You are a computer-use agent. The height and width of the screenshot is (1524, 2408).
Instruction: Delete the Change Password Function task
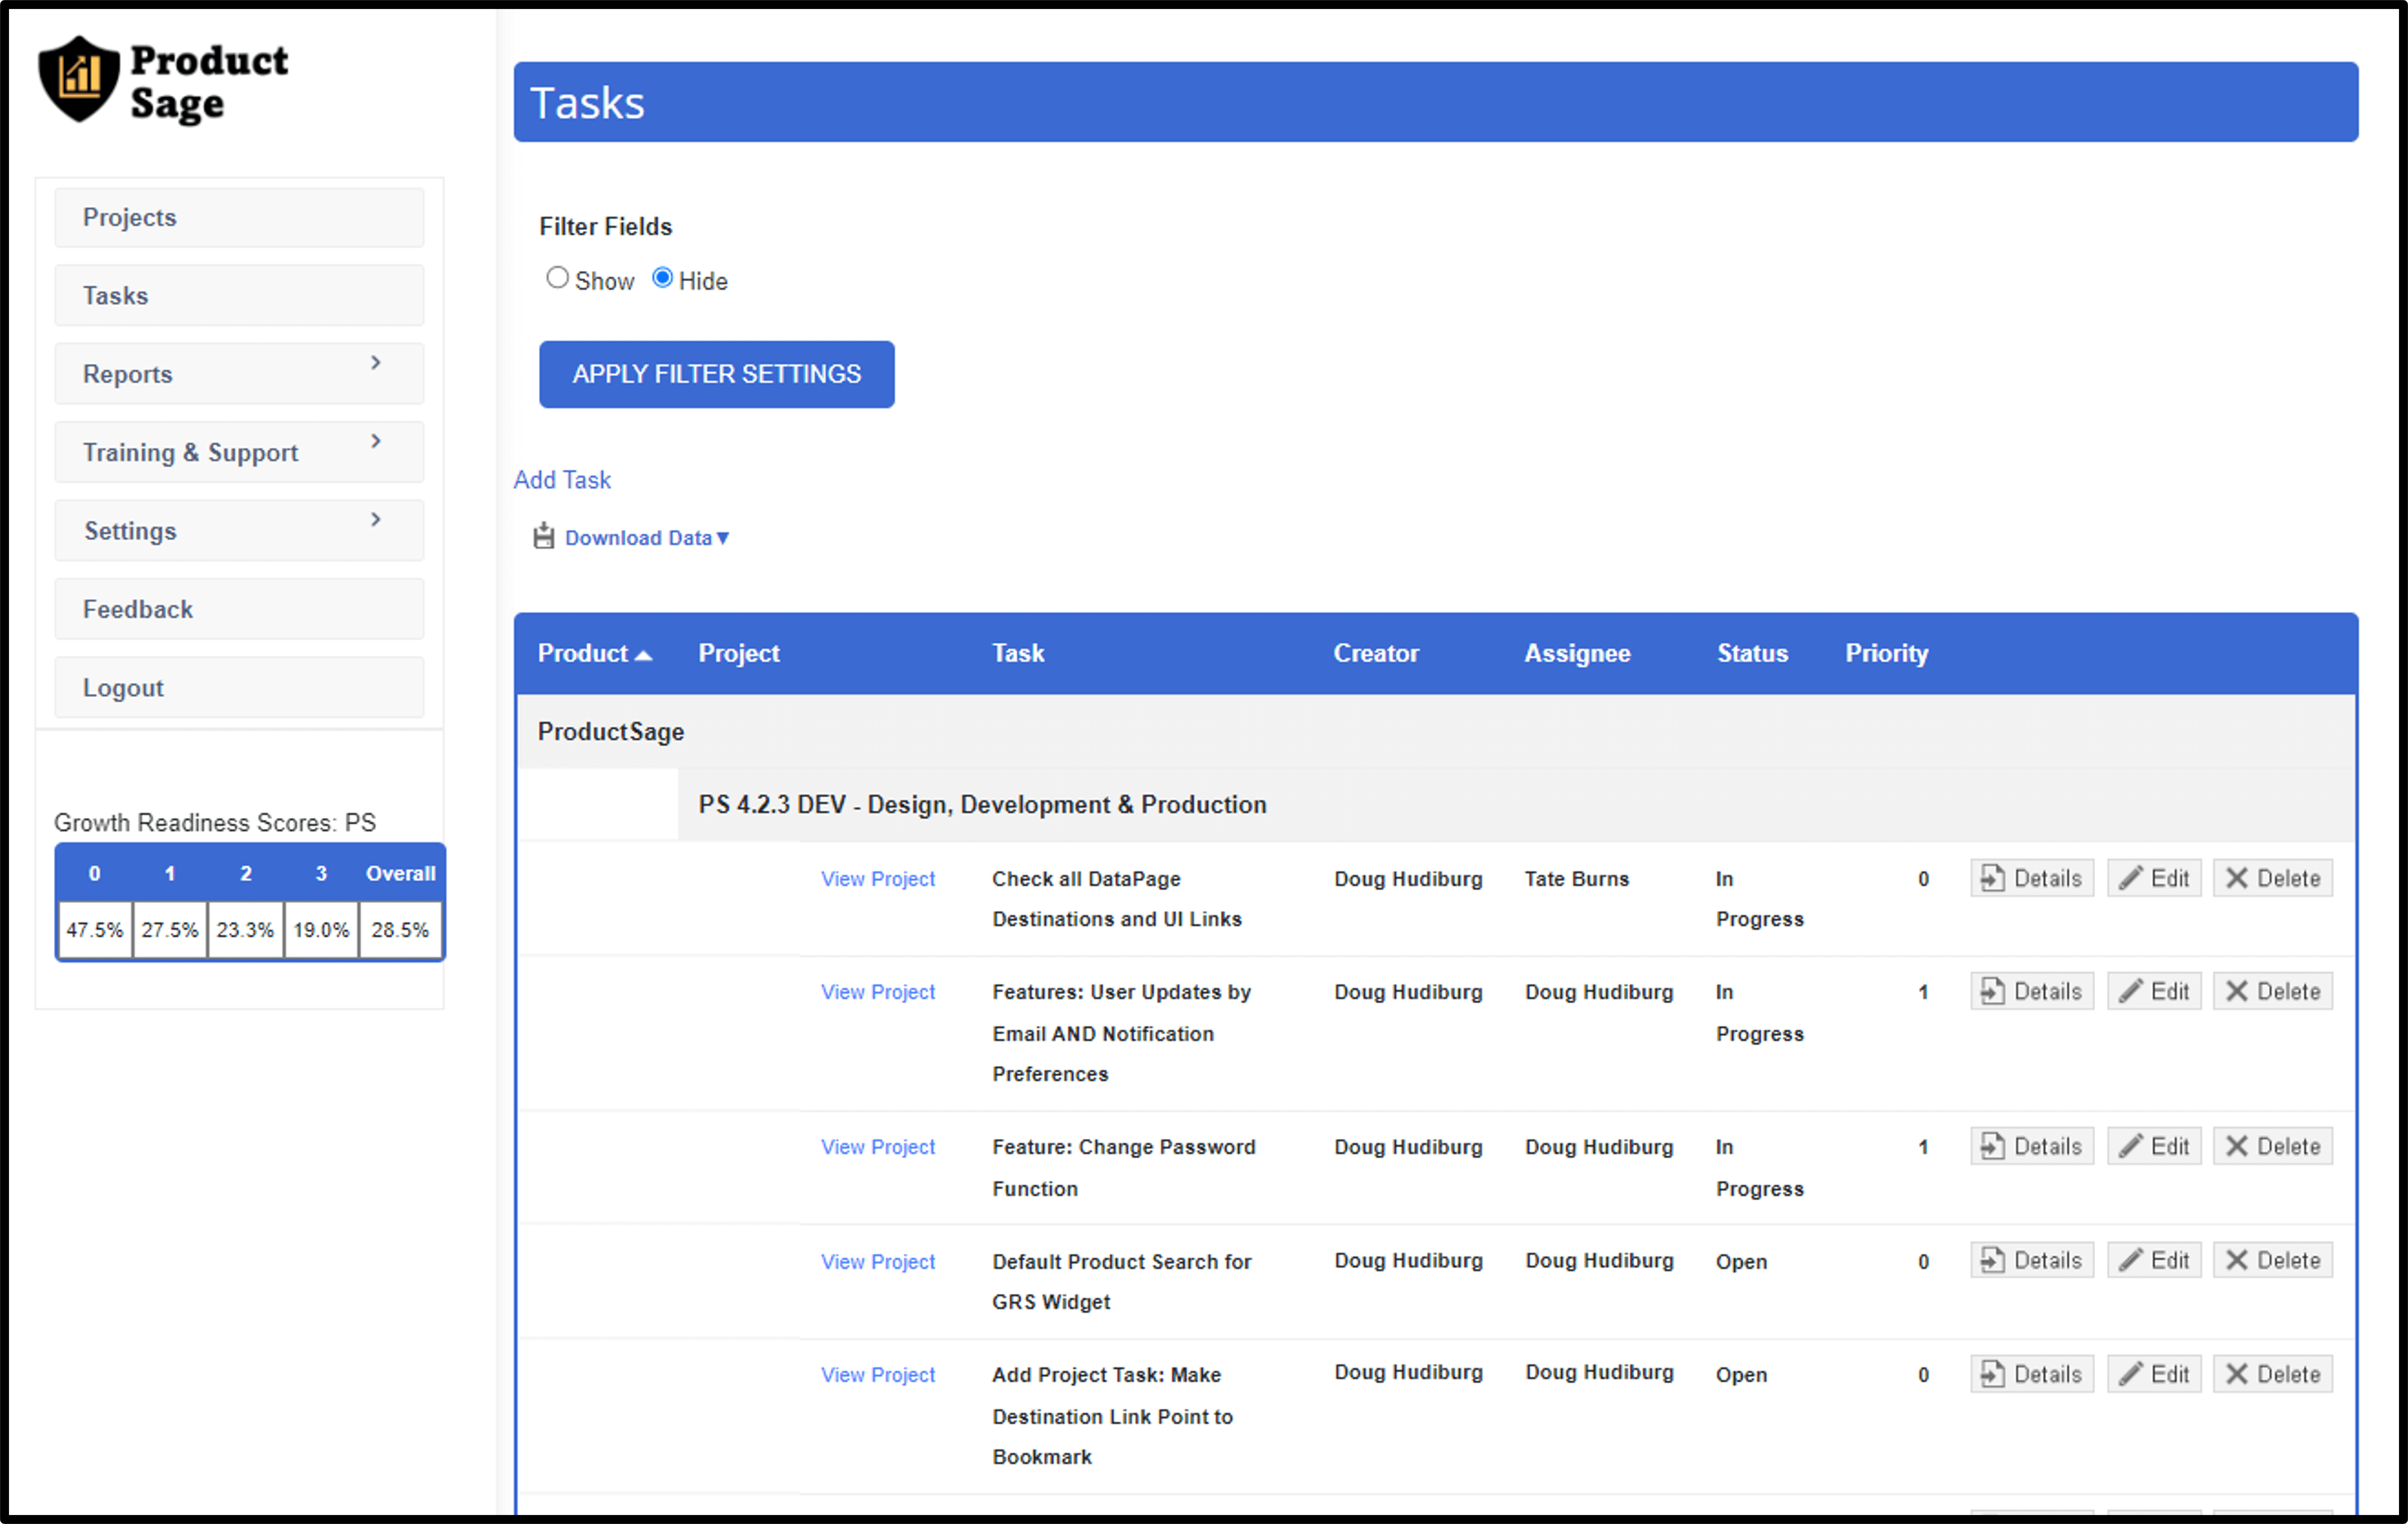2273,1146
